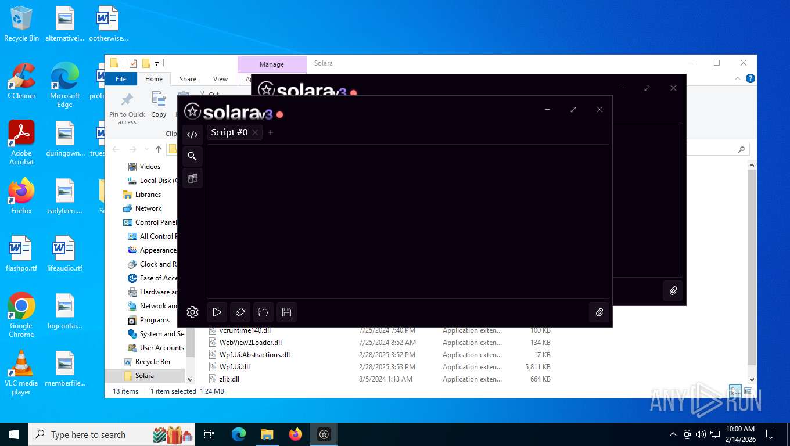Select User Accounts in navigation pane
Image resolution: width=790 pixels, height=446 pixels.
[161, 348]
